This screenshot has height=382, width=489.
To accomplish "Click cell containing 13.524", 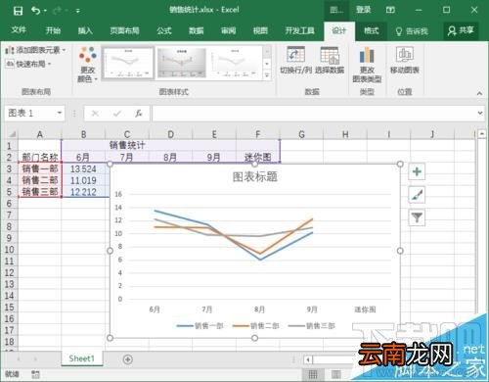I will tap(83, 168).
